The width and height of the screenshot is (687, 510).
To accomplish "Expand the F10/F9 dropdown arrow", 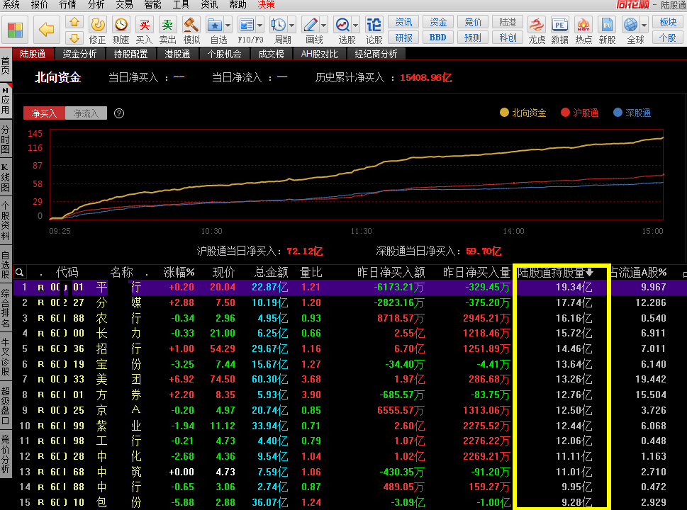I will tap(259, 25).
